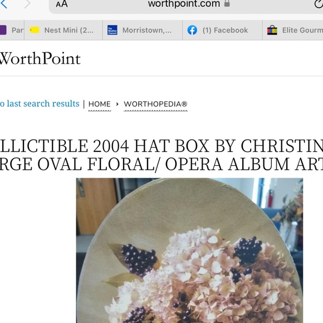Tap the yellow tag favicon on Nest Mini tab

[34, 30]
